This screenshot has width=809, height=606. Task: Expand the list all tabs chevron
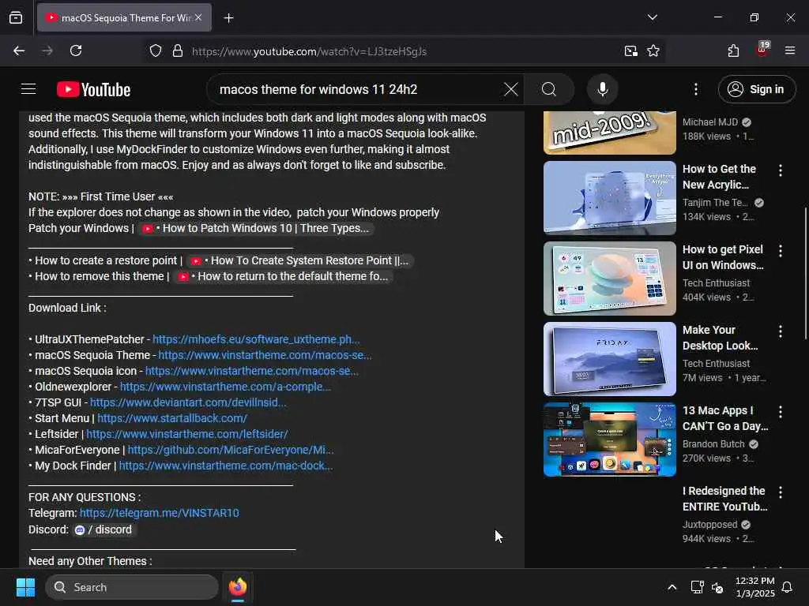tap(652, 17)
